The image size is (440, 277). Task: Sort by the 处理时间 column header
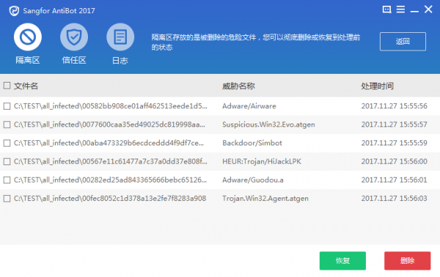click(378, 86)
